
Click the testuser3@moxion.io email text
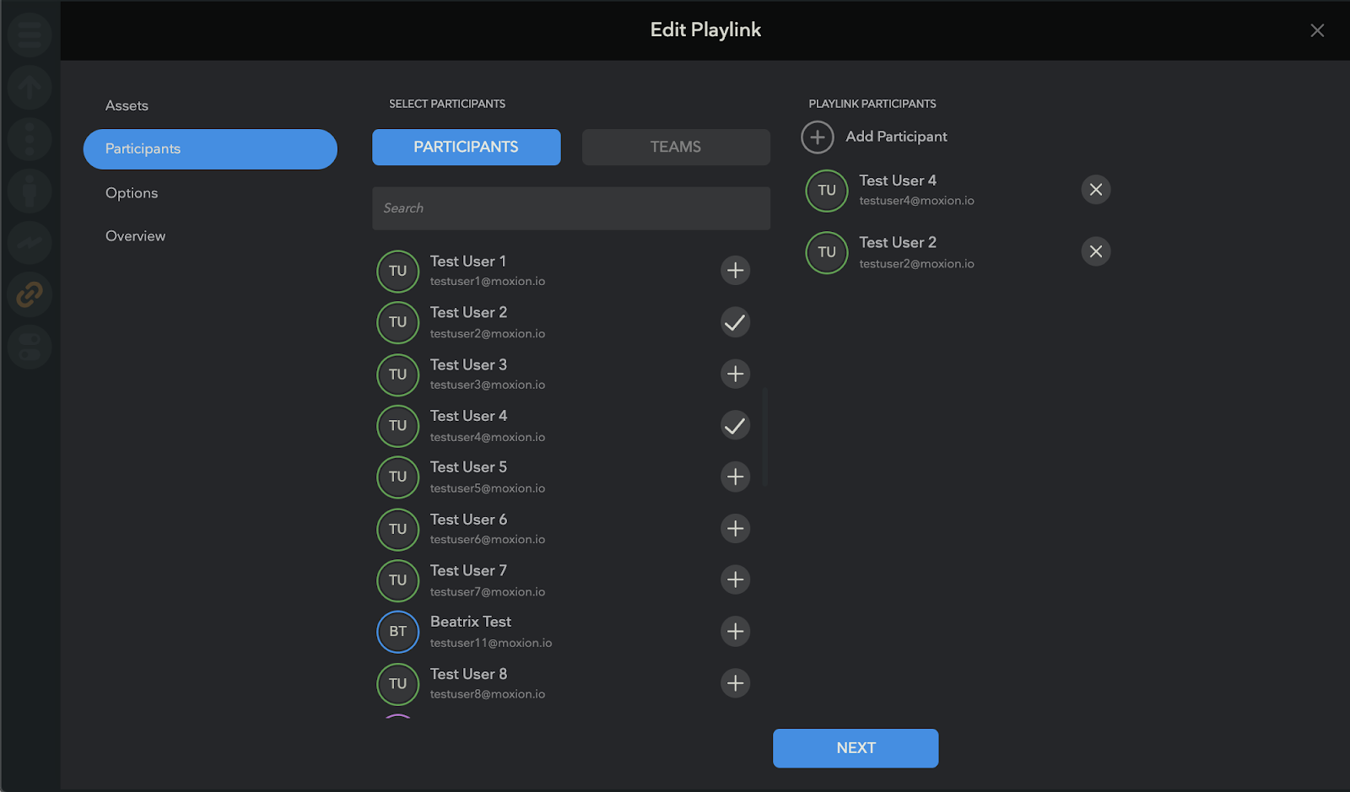coord(488,385)
